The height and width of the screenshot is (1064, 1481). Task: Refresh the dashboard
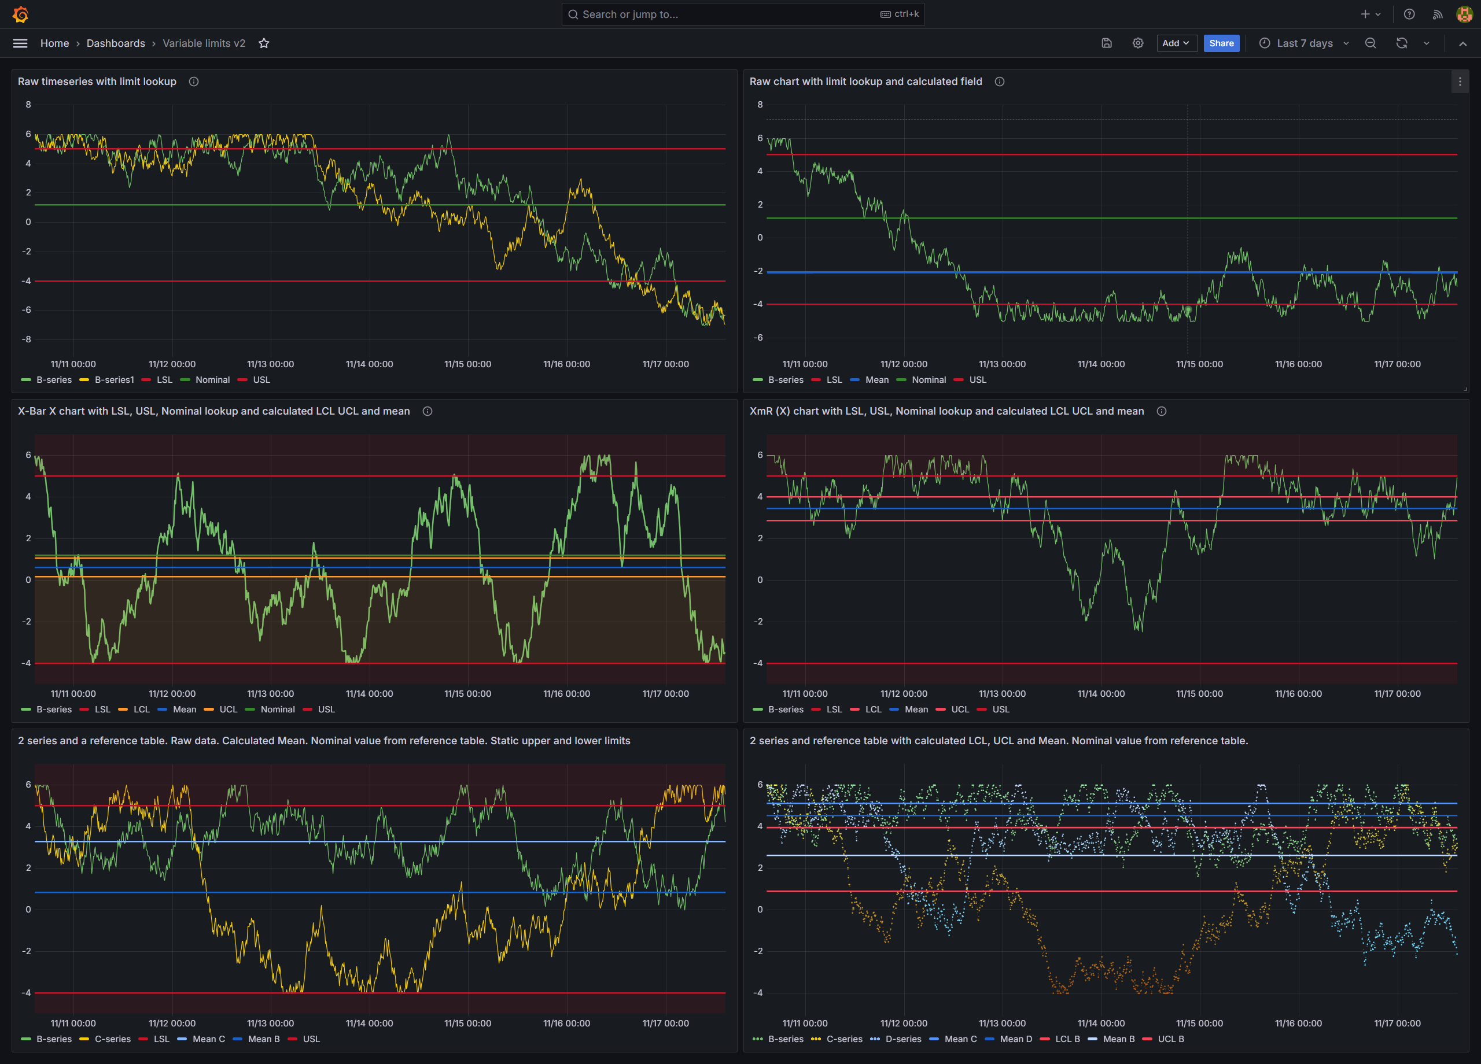[1401, 43]
